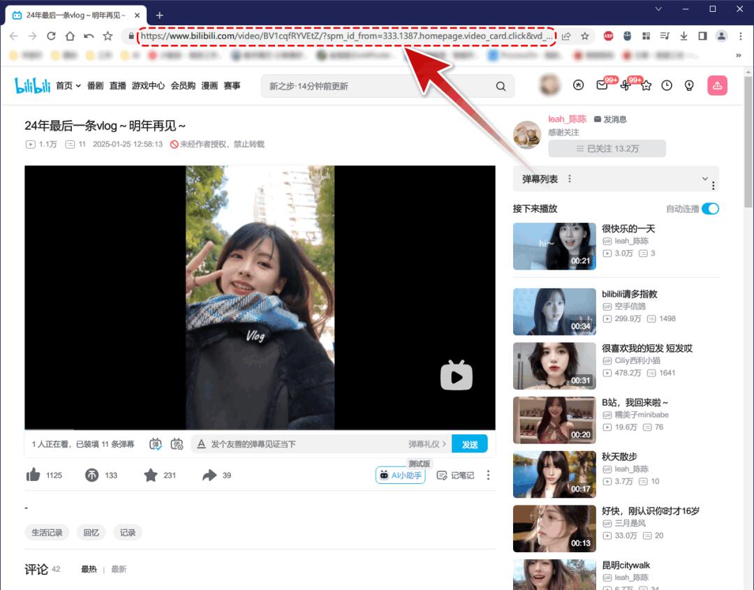Screen dimensions: 754x590
Task: Open B站，我回来啦 video title
Action: coord(635,402)
